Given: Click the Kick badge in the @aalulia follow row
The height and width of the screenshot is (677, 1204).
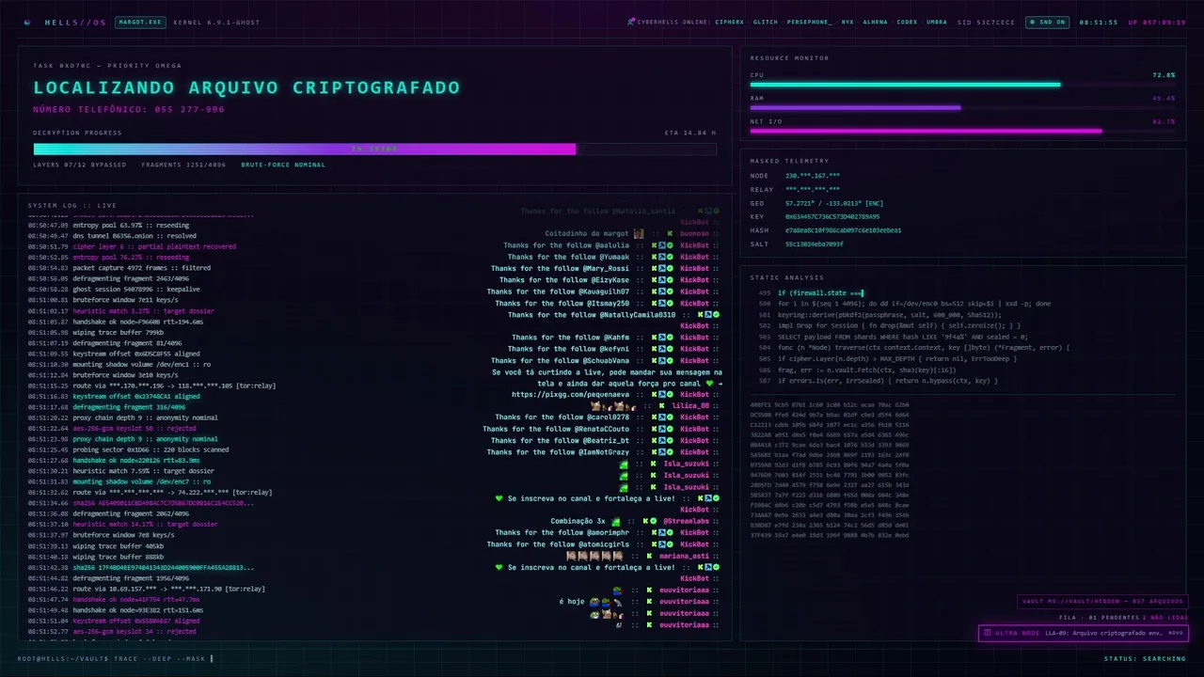Looking at the screenshot, I should (x=655, y=245).
